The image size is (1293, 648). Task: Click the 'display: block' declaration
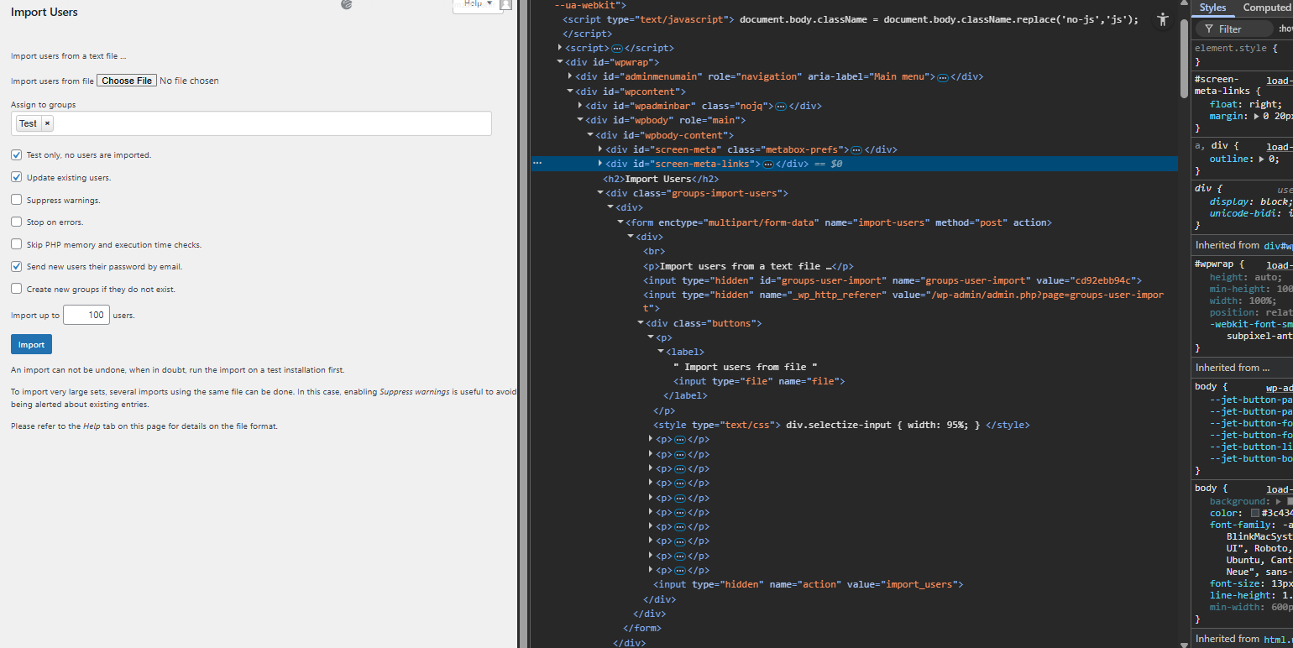point(1251,202)
